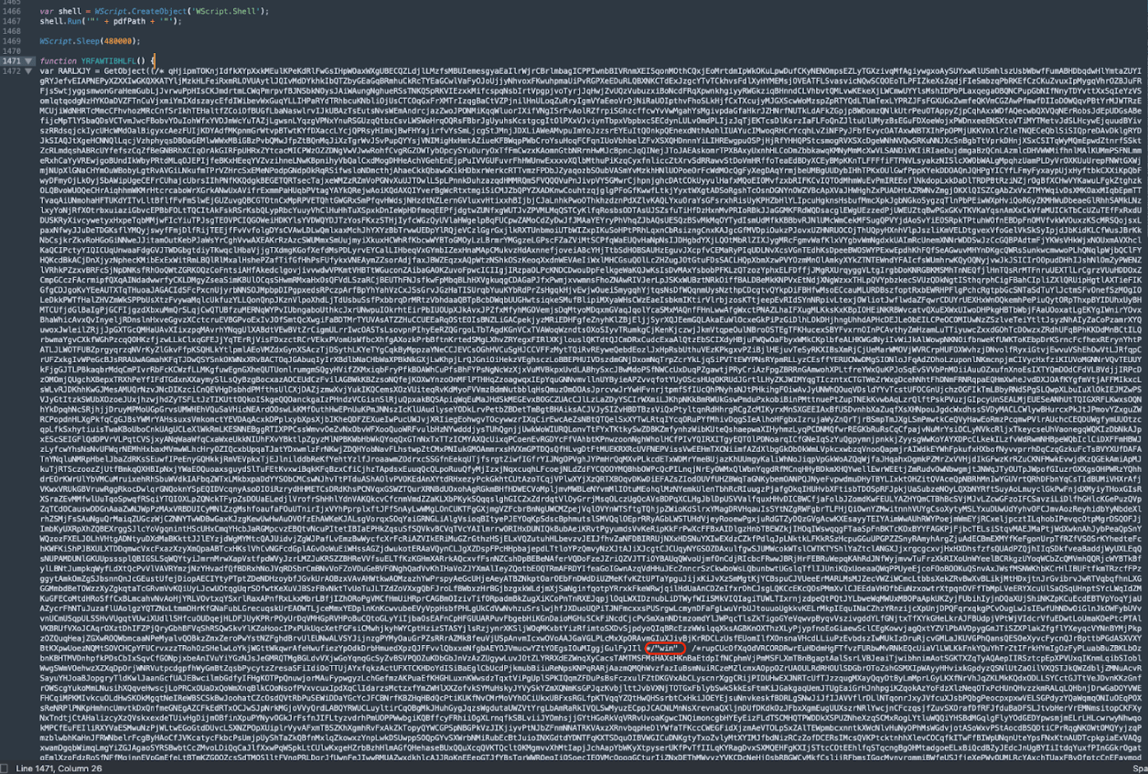The width and height of the screenshot is (1148, 774).
Task: Click "WScript.Sleep" call on line 1469
Action: coord(70,41)
